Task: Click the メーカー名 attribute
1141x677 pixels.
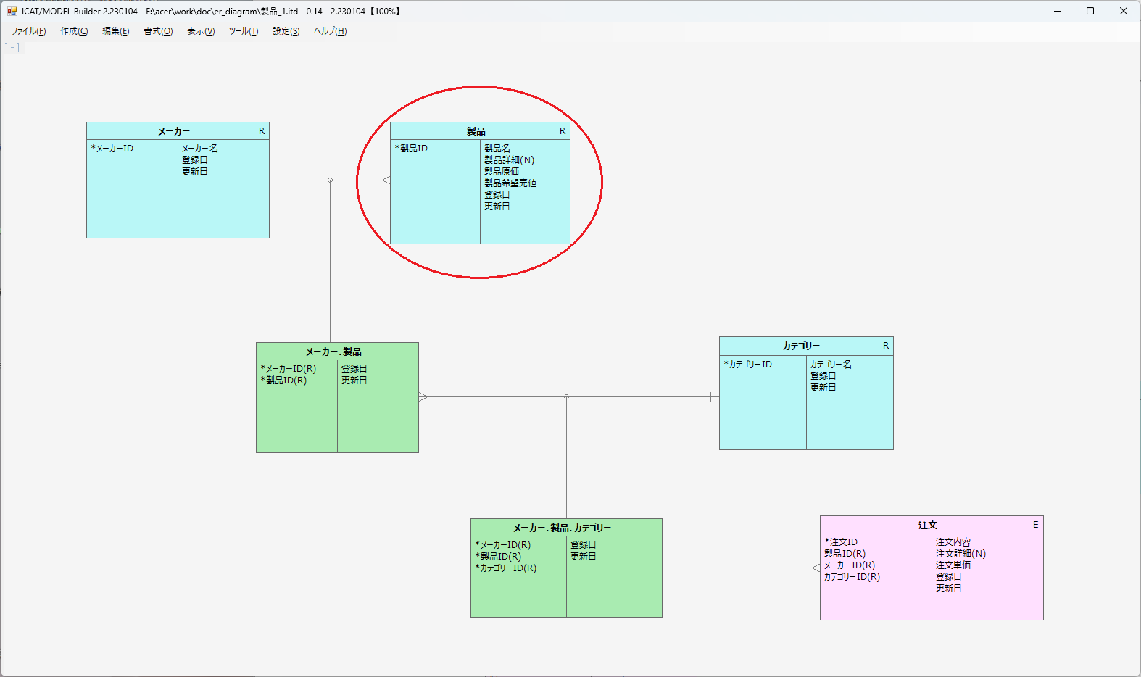Action: point(200,149)
